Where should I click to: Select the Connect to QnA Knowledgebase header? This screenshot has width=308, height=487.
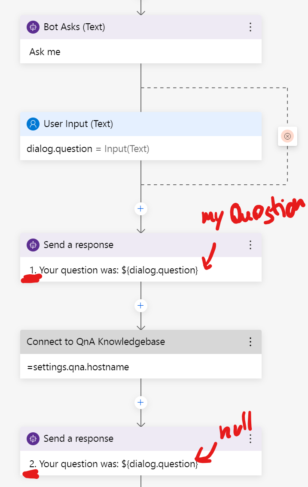(x=141, y=342)
